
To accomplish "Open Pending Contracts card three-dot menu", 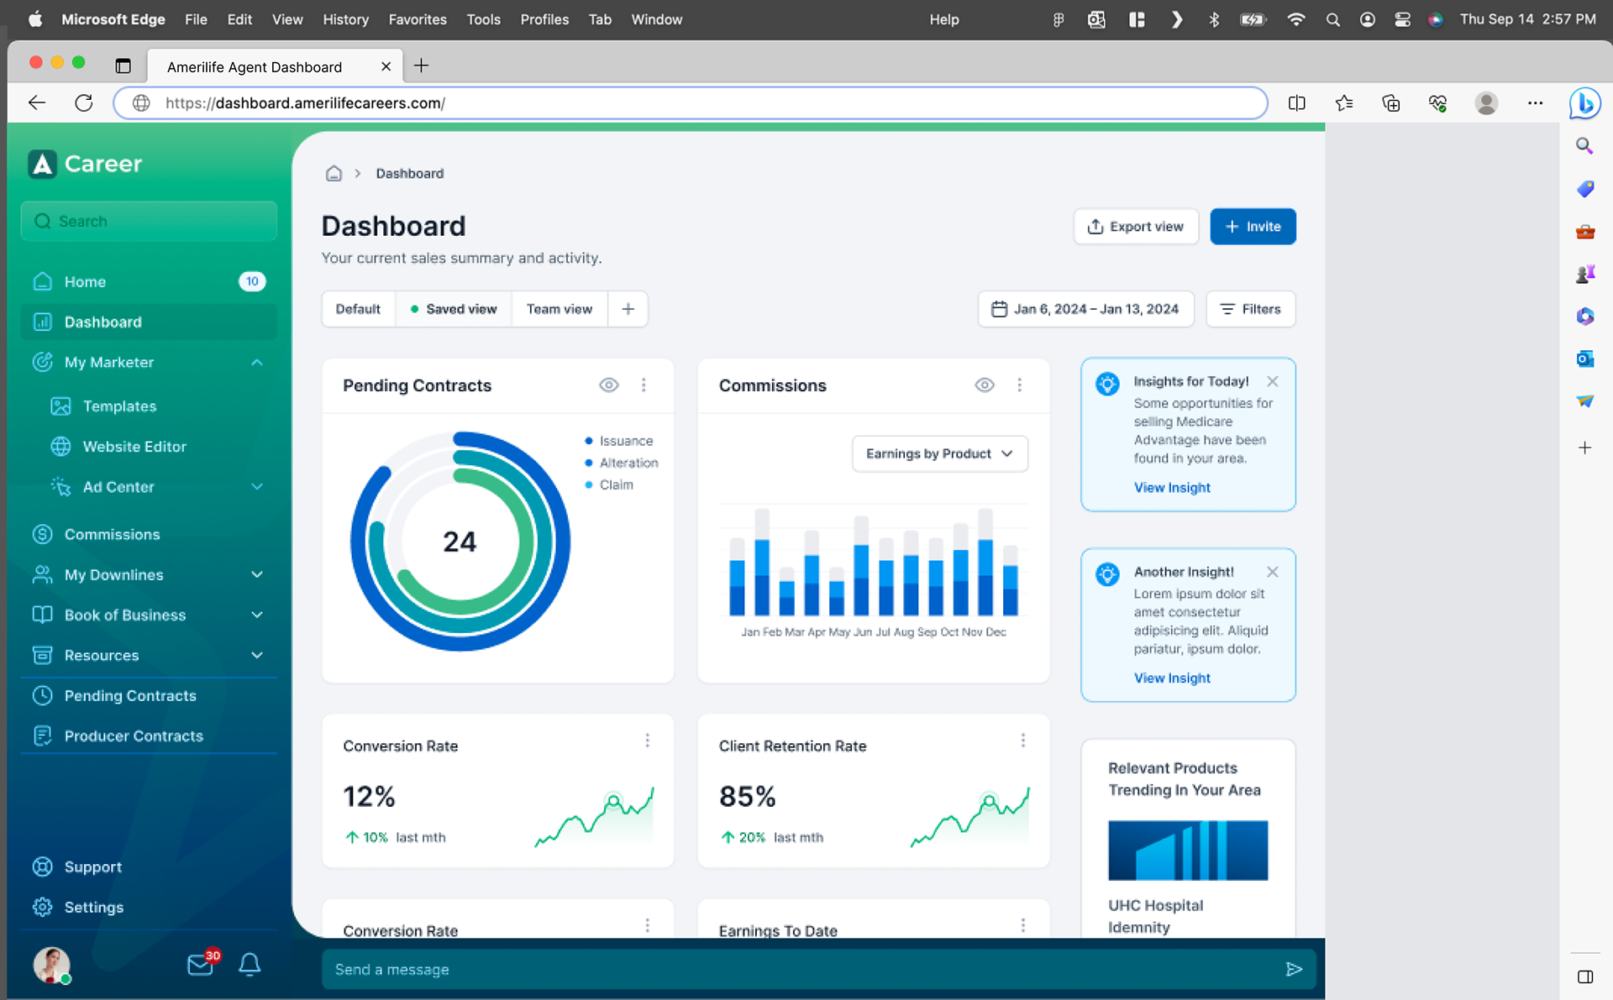I will tap(644, 385).
